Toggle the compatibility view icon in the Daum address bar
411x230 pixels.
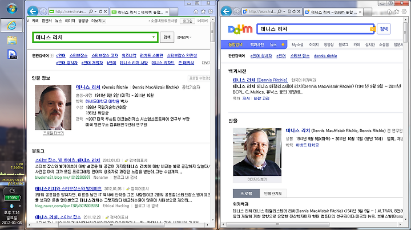click(289, 11)
